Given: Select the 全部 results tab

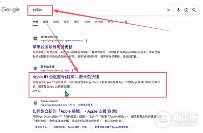Looking at the screenshot, I should [35, 22].
